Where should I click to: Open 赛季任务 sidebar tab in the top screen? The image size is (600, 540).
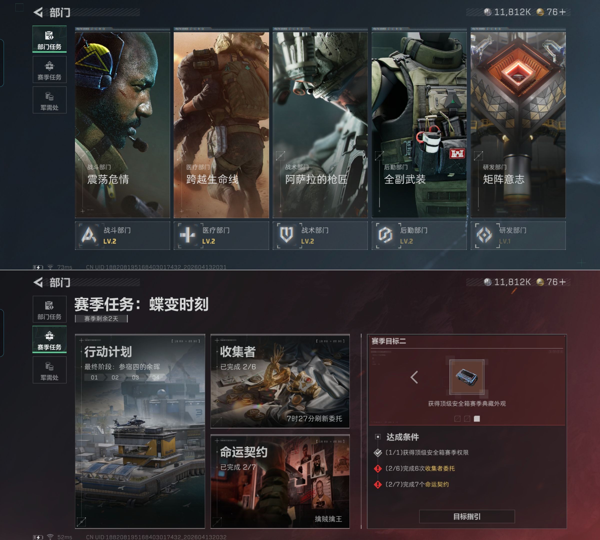click(x=49, y=70)
